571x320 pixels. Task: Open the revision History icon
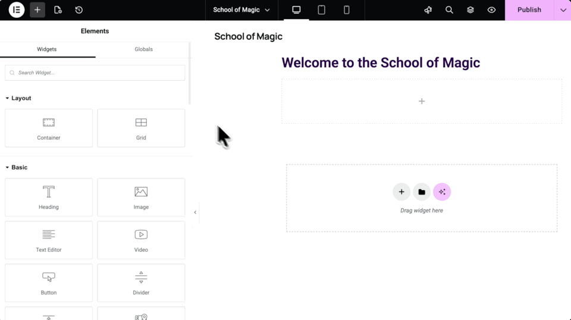coord(79,10)
